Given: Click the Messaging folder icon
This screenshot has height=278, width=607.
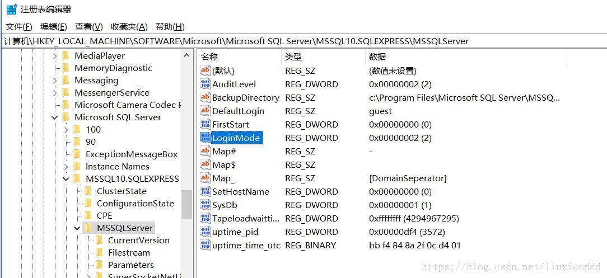Looking at the screenshot, I should tap(66, 81).
